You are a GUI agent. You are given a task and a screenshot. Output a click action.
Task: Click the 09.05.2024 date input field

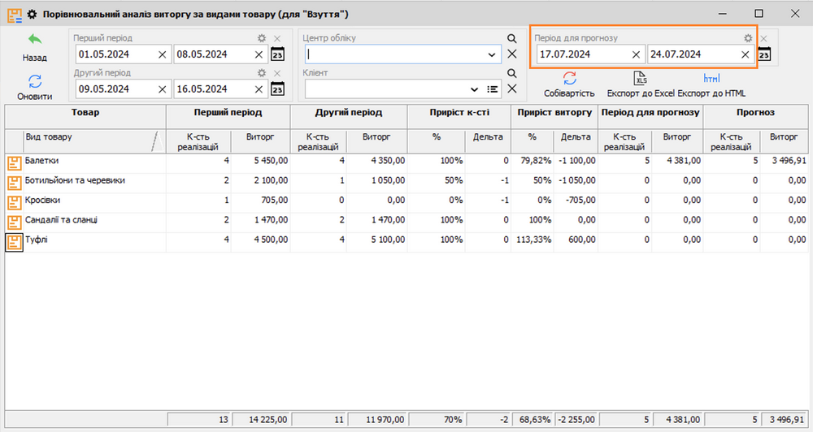coord(114,89)
